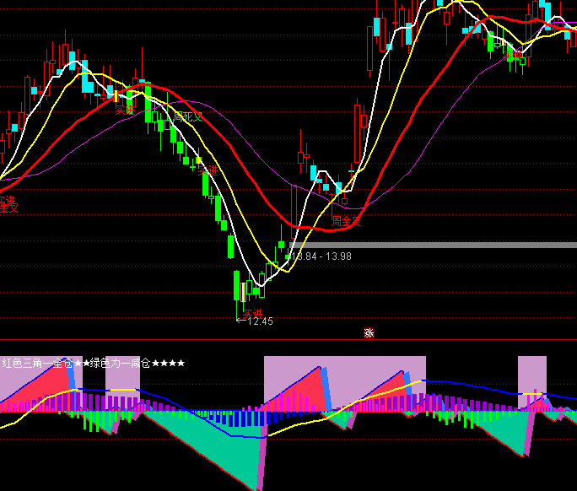Select the 买进 label mid-downtrend

tap(208, 171)
